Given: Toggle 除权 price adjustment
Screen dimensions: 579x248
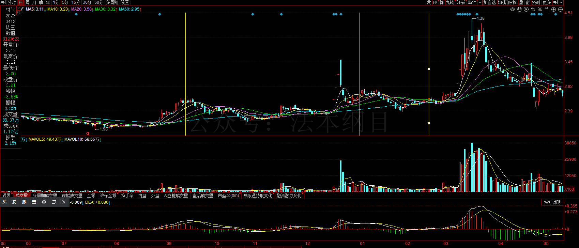Looking at the screenshot, I should [x=512, y=2].
